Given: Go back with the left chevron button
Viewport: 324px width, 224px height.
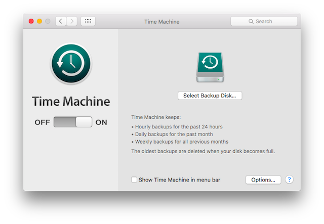Looking at the screenshot, I should [61, 21].
